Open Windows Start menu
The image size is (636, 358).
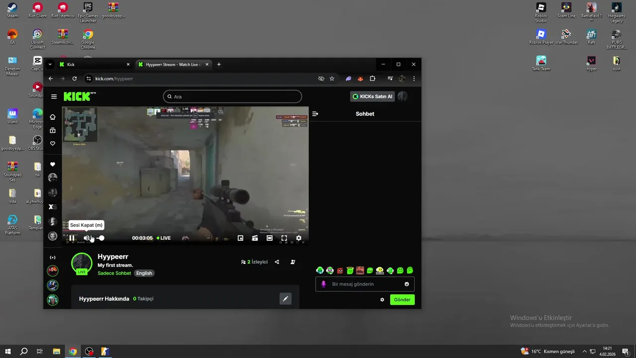[x=8, y=352]
